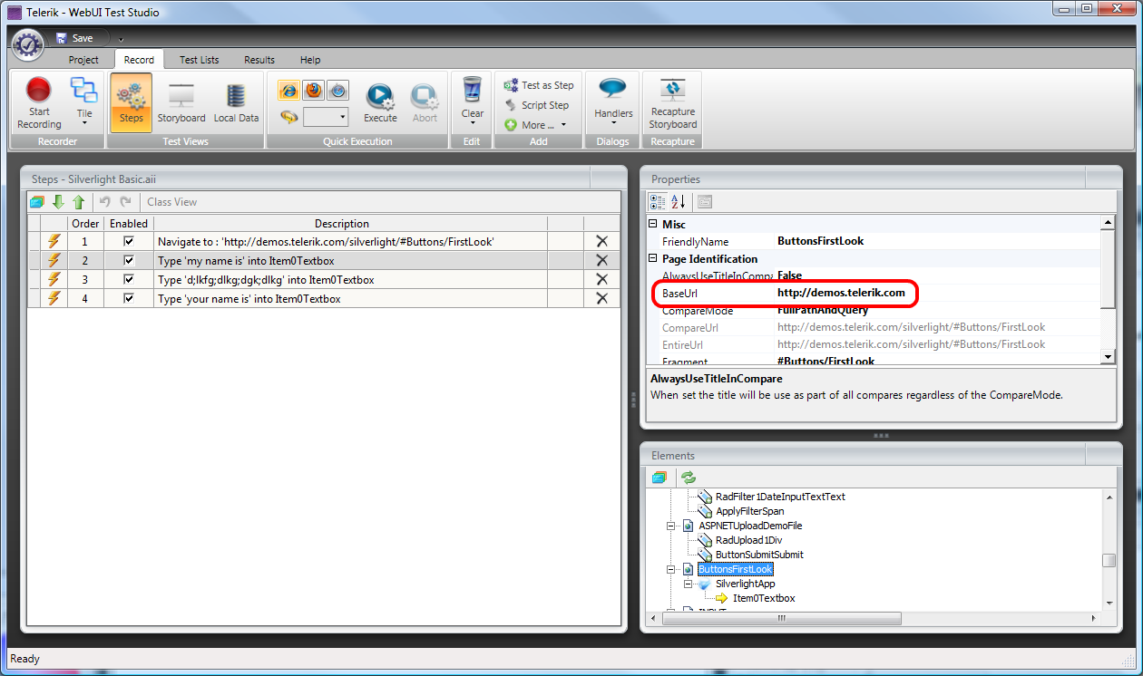Screen dimensions: 1143x676
Task: Open the More... add options dropdown
Action: tap(535, 125)
